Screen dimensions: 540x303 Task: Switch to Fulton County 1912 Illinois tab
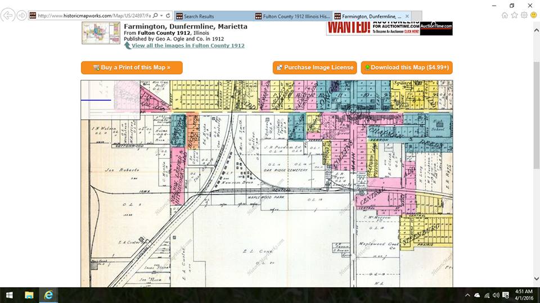(x=292, y=16)
